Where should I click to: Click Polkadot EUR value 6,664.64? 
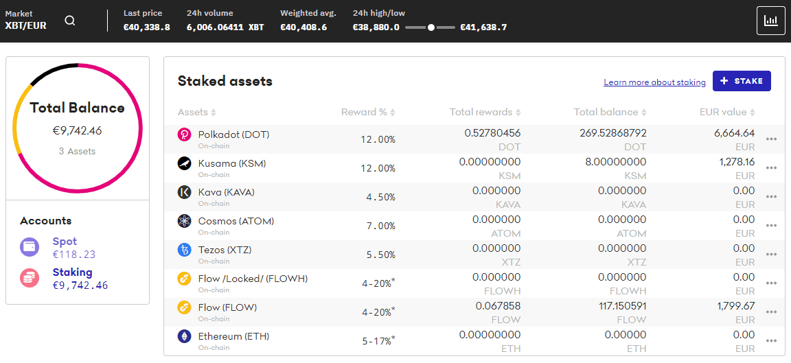pos(733,134)
